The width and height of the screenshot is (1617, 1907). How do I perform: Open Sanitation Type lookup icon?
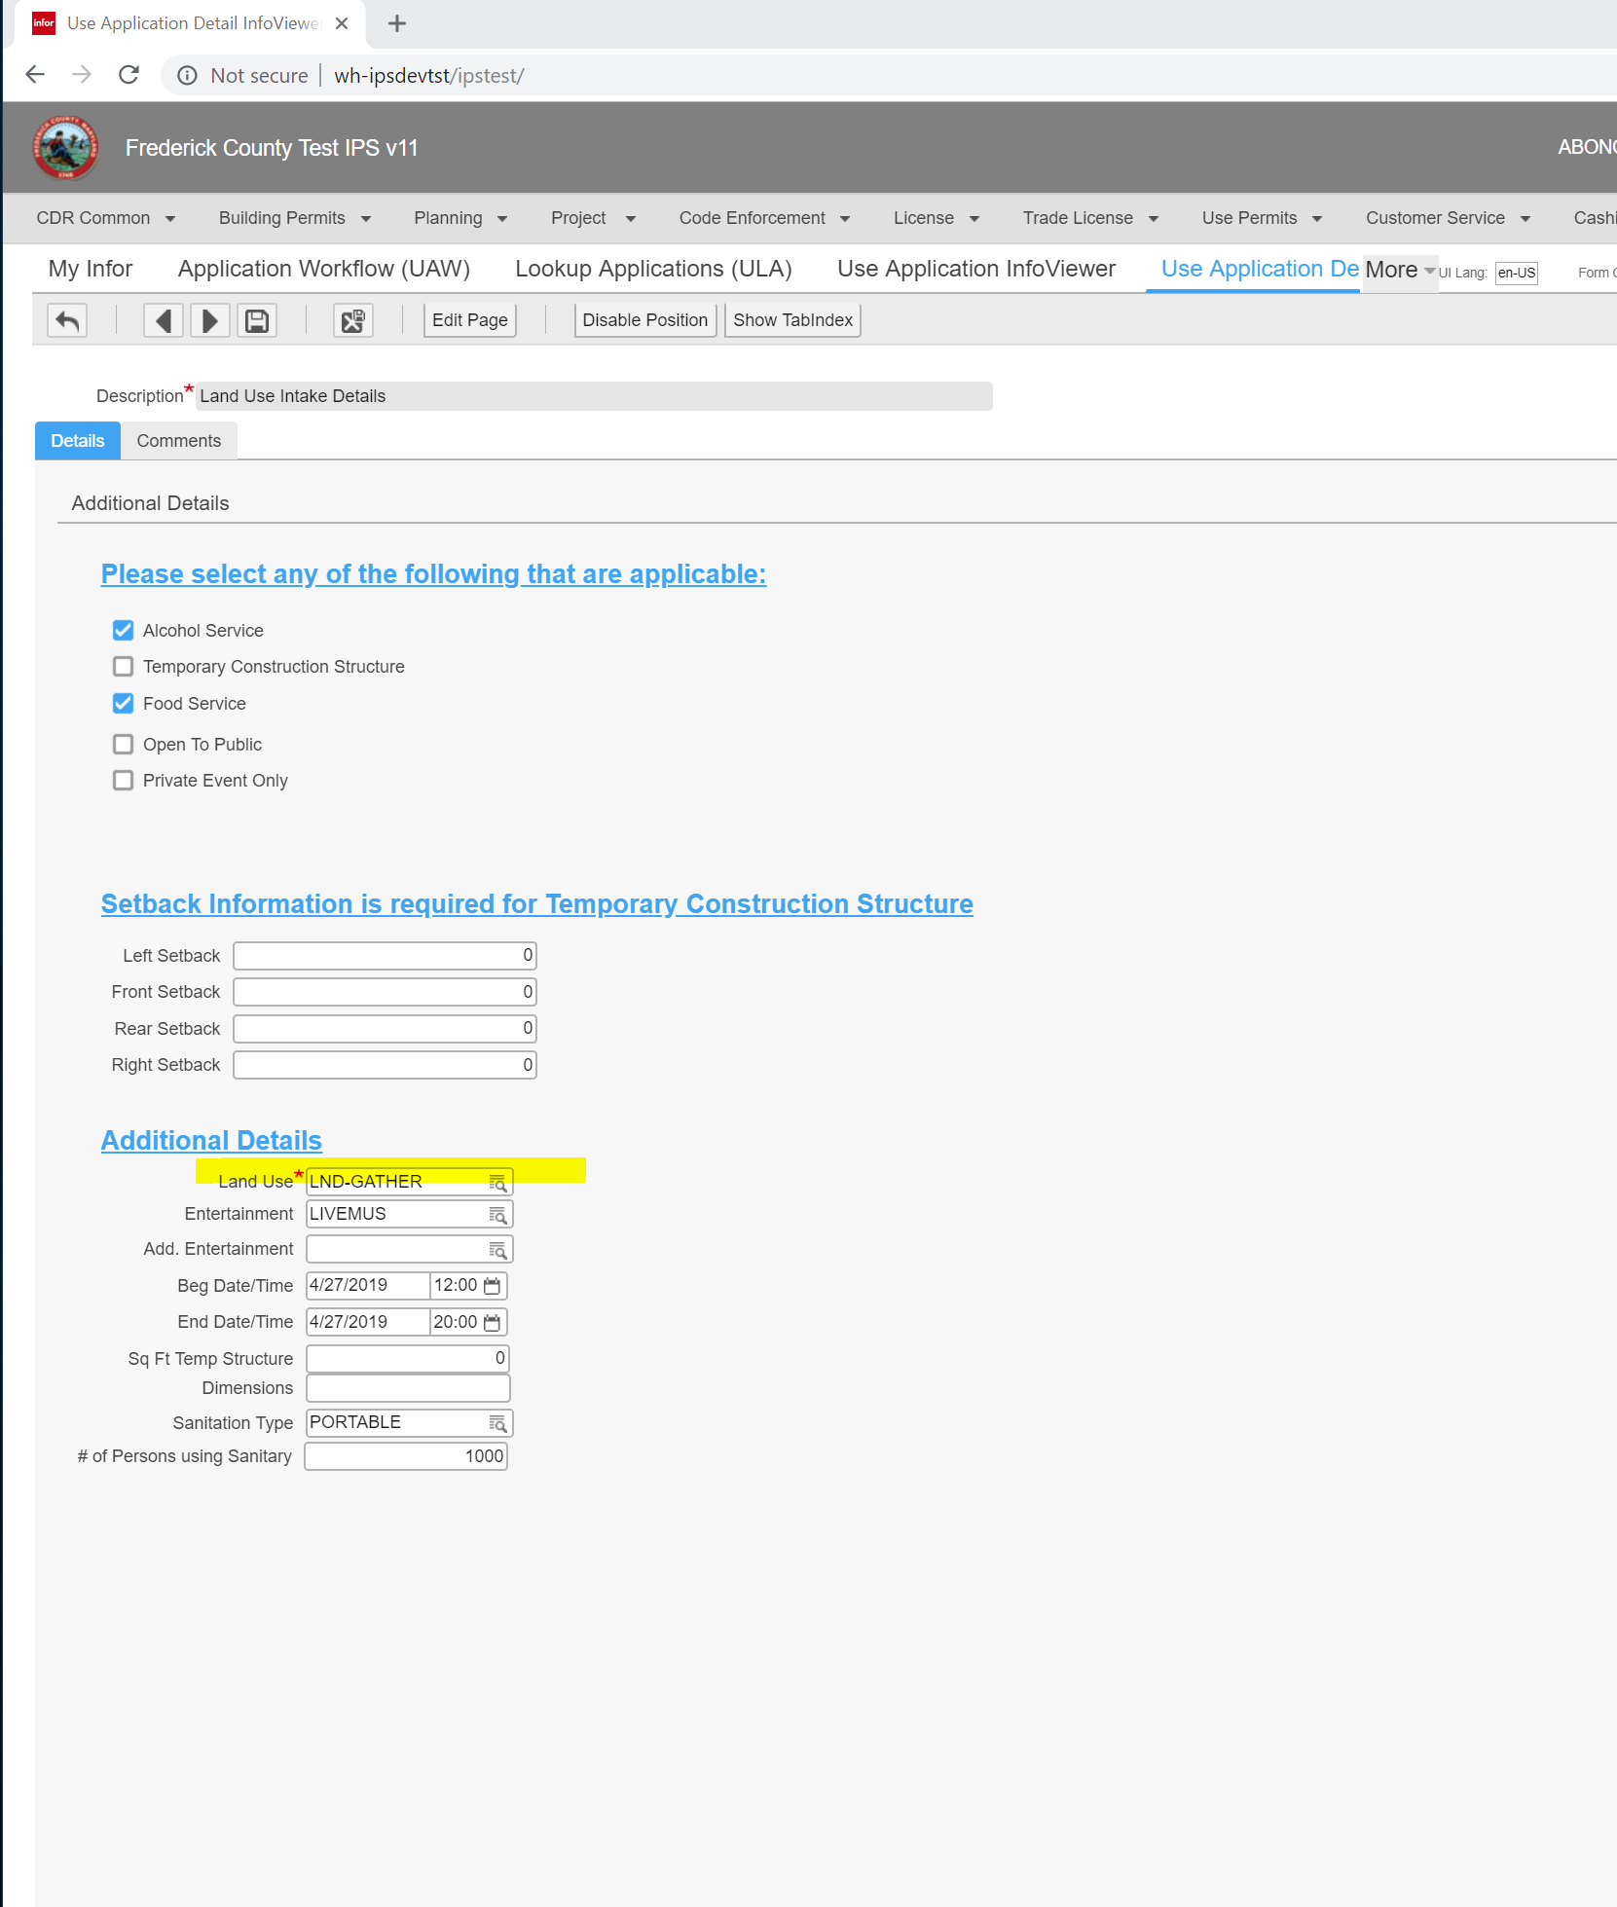[x=497, y=1423]
